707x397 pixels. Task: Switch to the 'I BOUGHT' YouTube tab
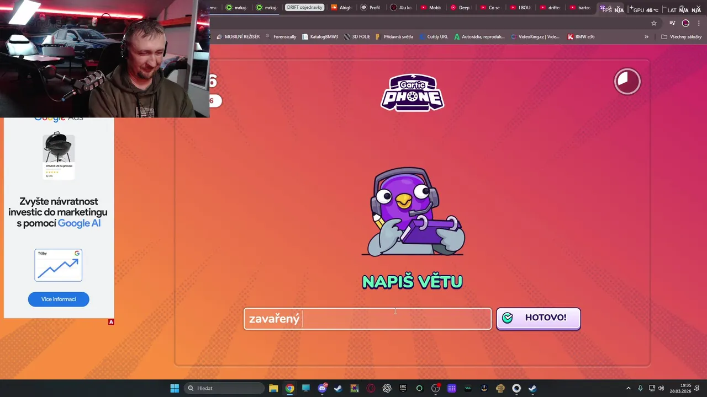pyautogui.click(x=520, y=8)
